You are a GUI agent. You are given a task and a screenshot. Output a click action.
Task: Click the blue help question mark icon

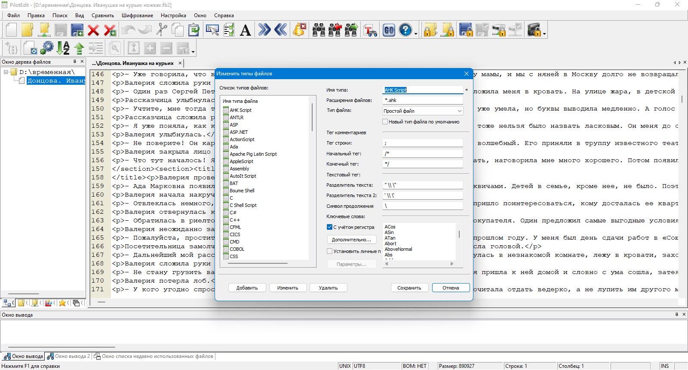click(x=405, y=30)
